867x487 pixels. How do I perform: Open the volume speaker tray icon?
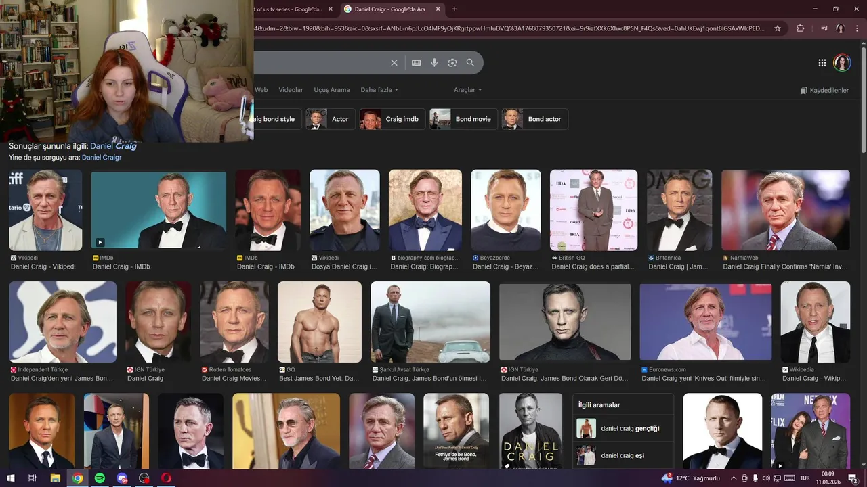tap(766, 478)
